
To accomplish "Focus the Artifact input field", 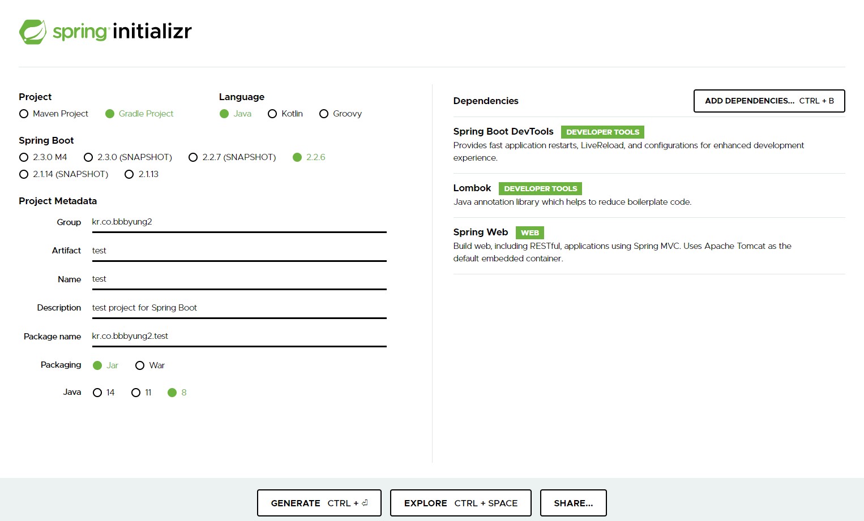I will (x=239, y=251).
